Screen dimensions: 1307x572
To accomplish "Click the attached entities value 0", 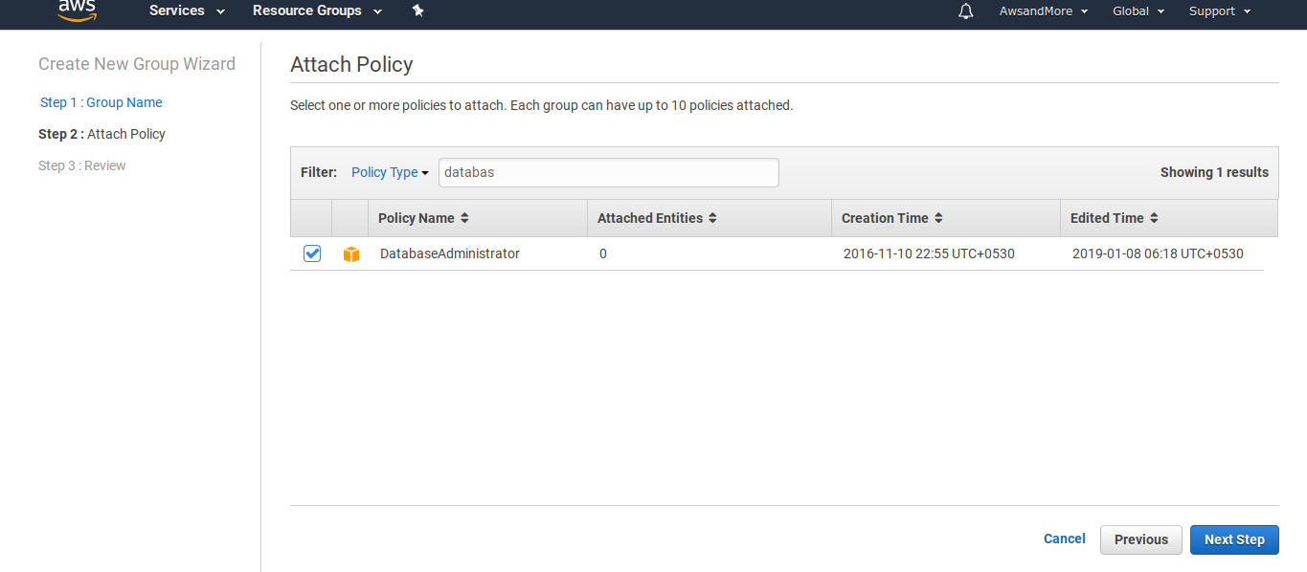I will (x=603, y=253).
